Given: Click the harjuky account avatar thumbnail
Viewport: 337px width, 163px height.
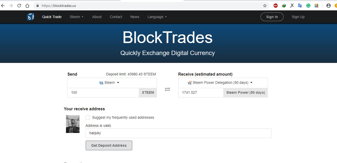Looking at the screenshot, I should click(x=73, y=124).
